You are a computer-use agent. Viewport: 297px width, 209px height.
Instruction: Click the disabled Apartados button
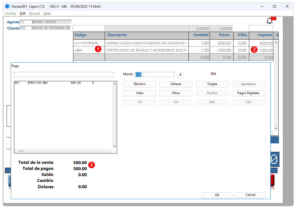(248, 84)
